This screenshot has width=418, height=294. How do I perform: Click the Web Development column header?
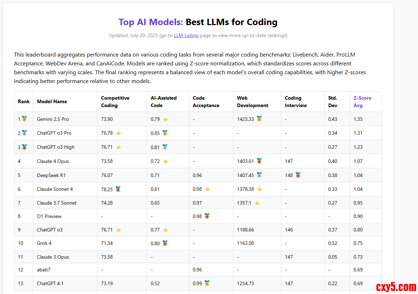252,101
